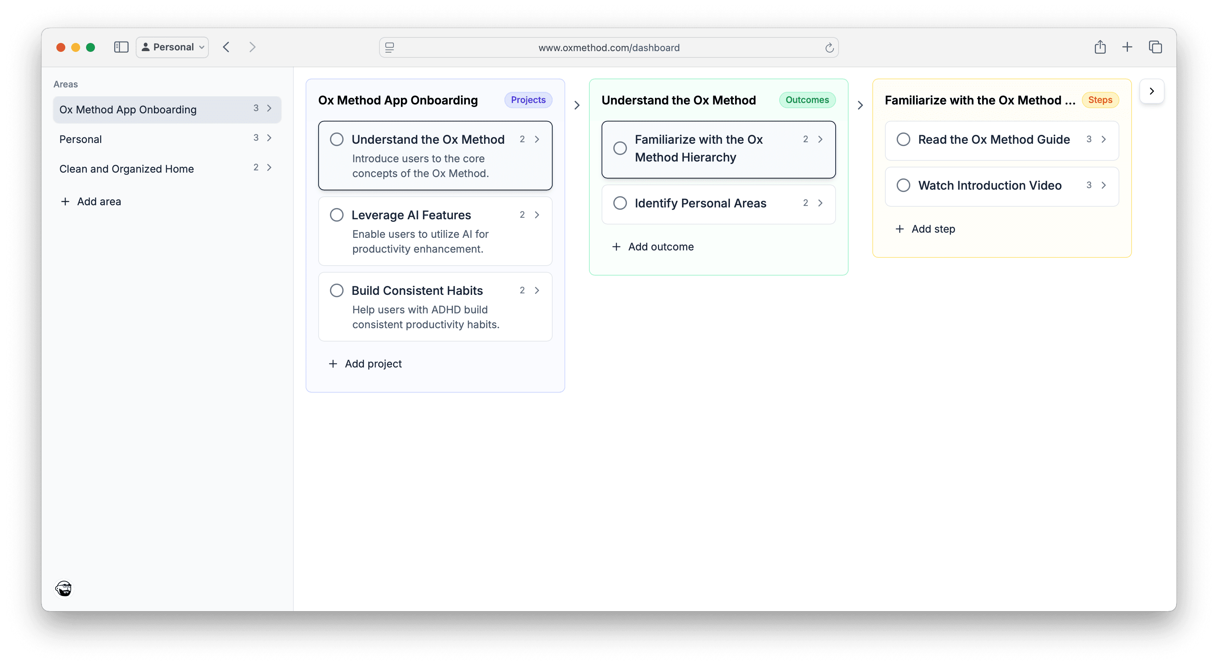This screenshot has height=666, width=1218.
Task: Click the avatar icon at bottom left
Action: coord(63,589)
